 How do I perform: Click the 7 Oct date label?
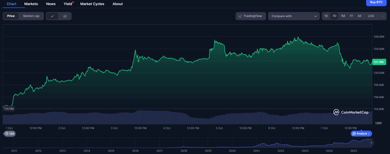point(324,128)
